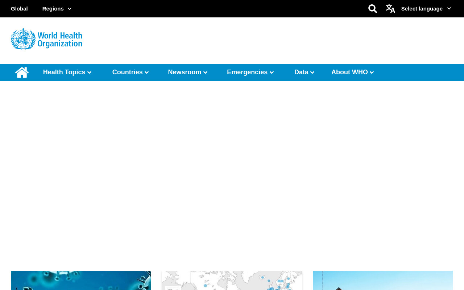
Task: Expand the Health Topics menu
Action: pyautogui.click(x=67, y=72)
